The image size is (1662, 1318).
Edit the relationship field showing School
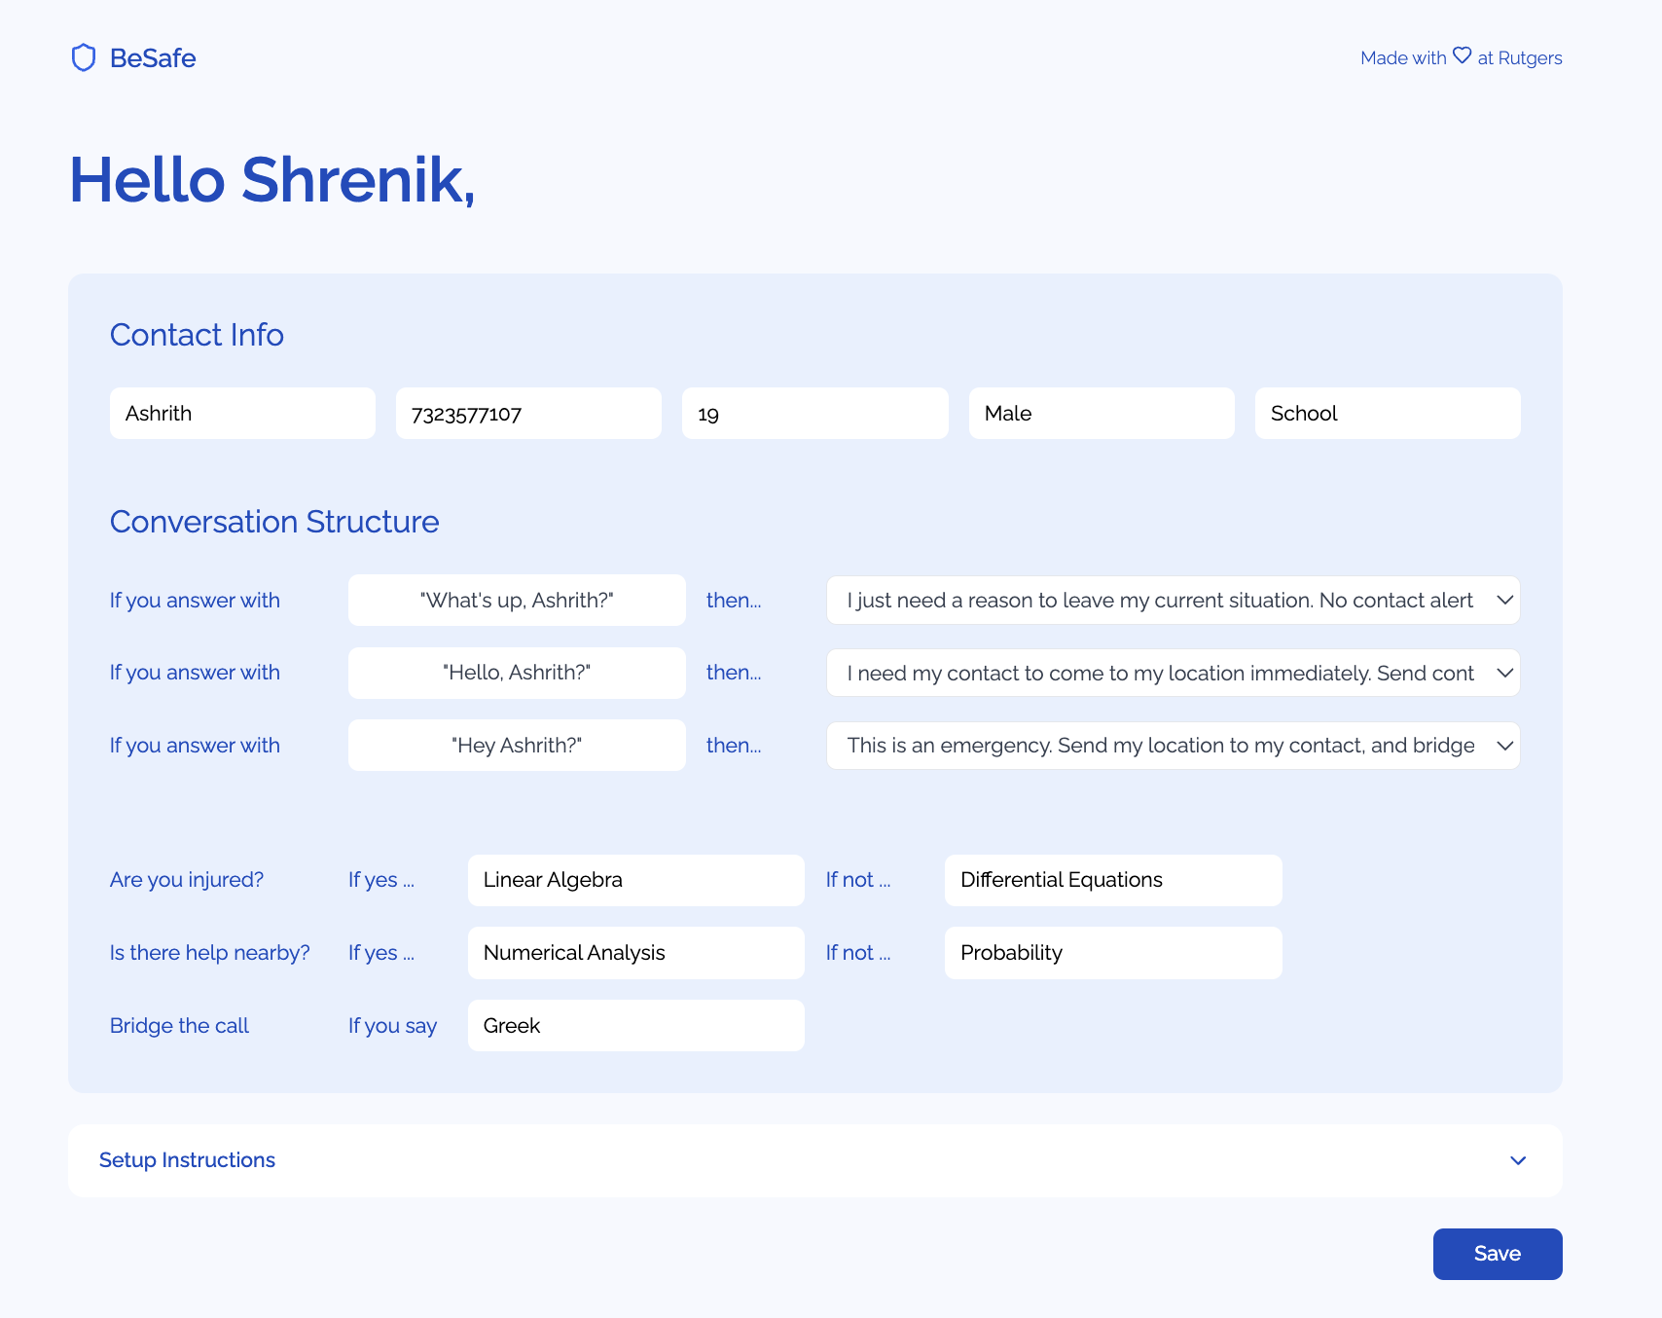pyautogui.click(x=1388, y=413)
